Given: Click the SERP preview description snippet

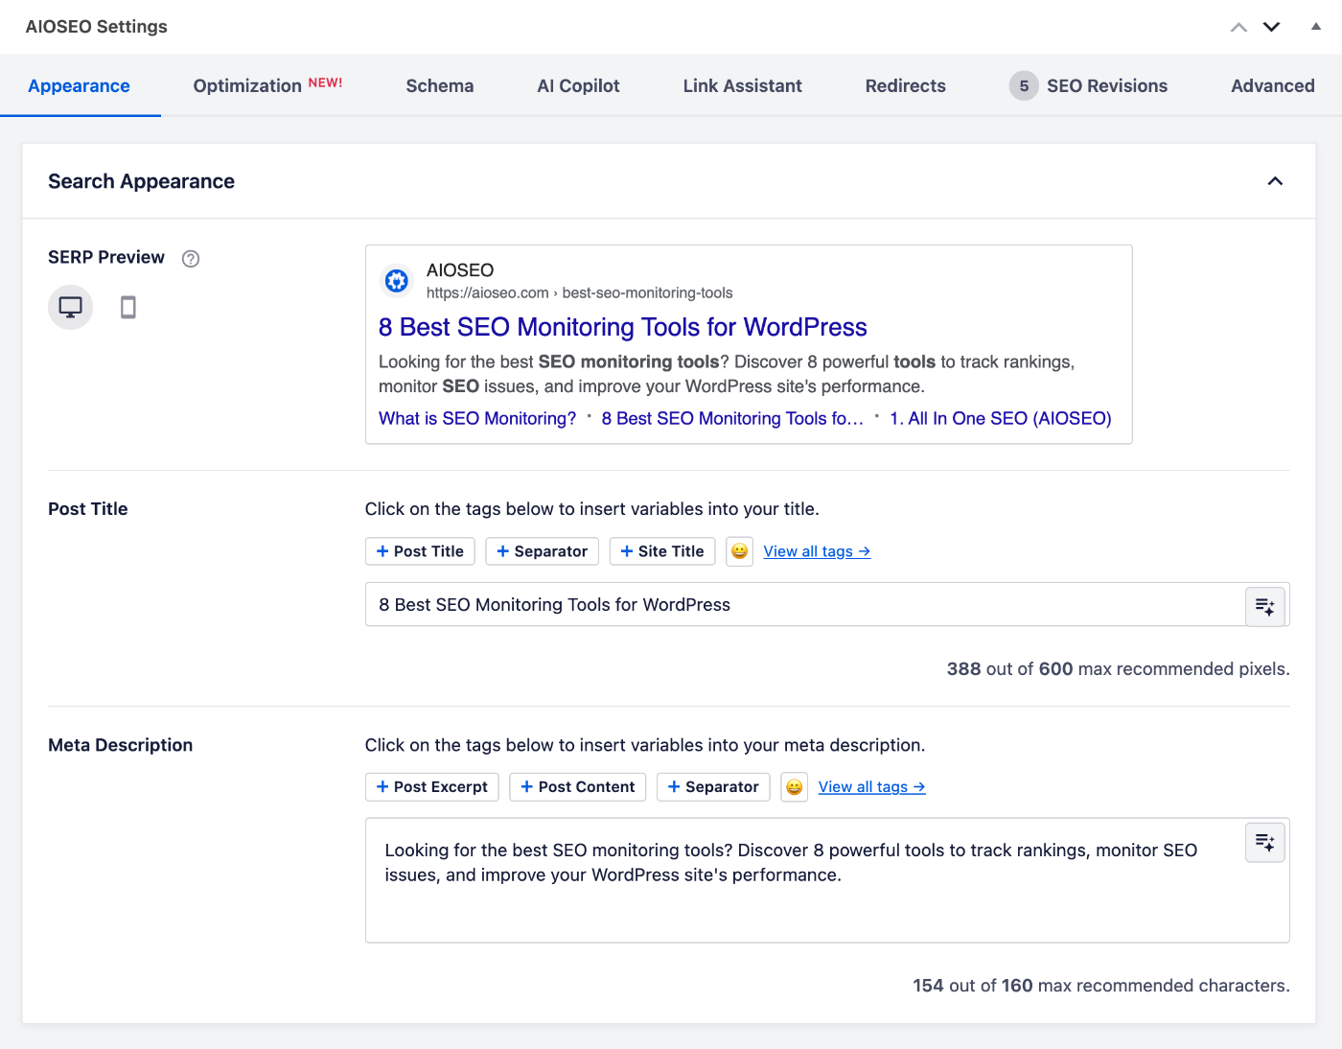Looking at the screenshot, I should [x=727, y=374].
